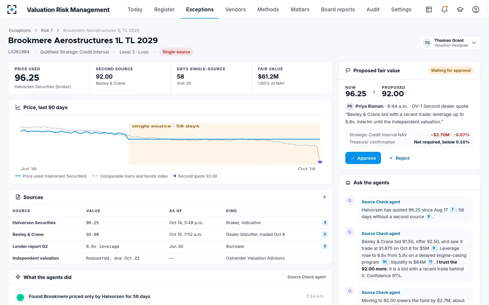Open the Matters tab
Screen dimensions: 489x305
pos(300,9)
